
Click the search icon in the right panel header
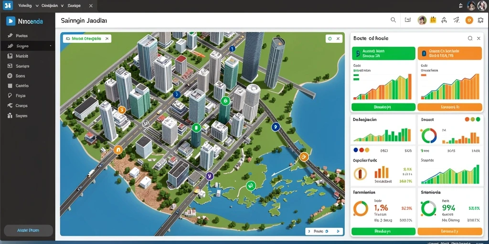(x=470, y=38)
